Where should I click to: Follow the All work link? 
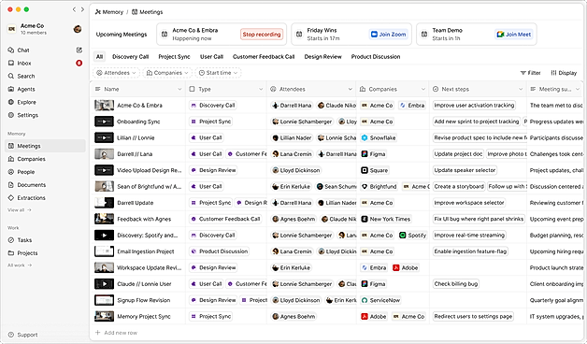click(20, 265)
